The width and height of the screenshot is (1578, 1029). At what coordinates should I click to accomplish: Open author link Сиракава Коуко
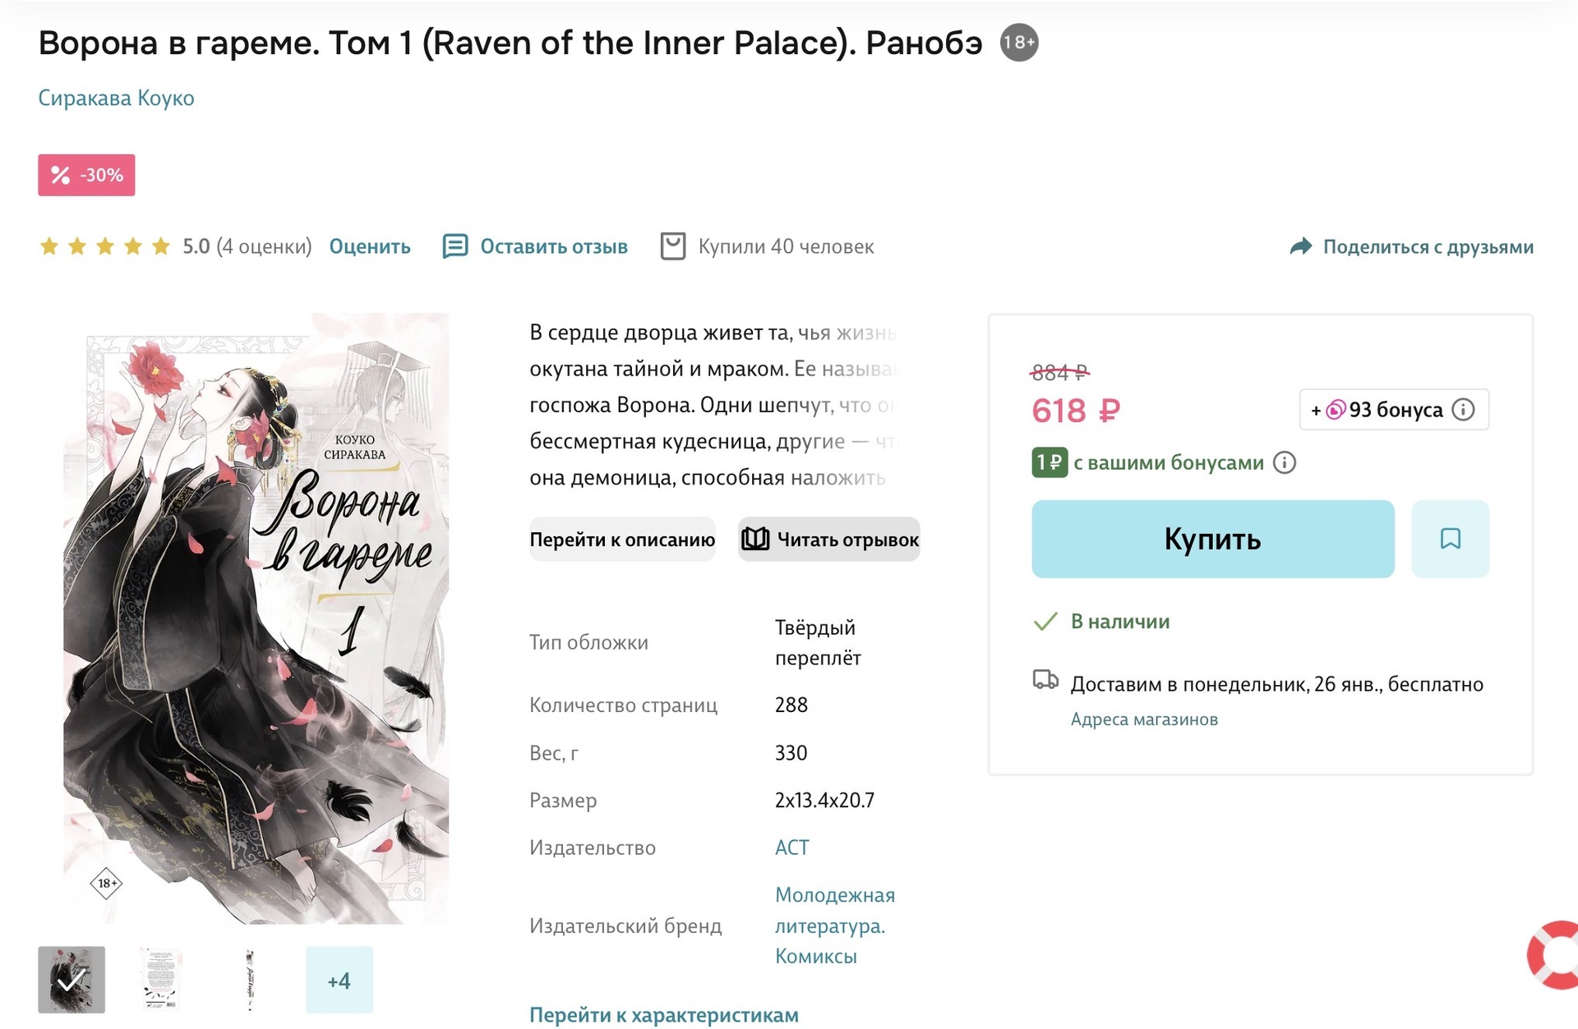point(116,99)
